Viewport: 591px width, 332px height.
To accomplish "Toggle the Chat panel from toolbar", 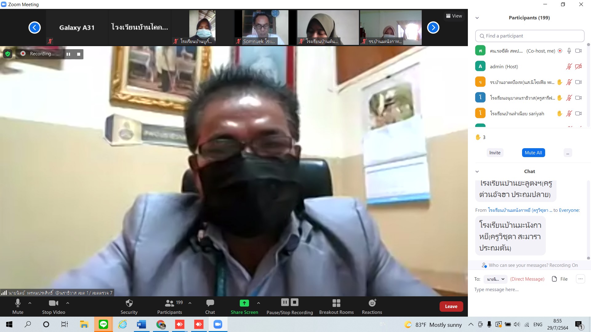I will click(210, 306).
